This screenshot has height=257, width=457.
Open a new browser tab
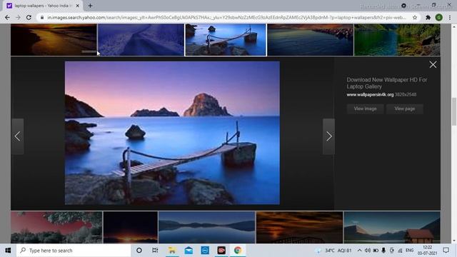tap(91, 6)
